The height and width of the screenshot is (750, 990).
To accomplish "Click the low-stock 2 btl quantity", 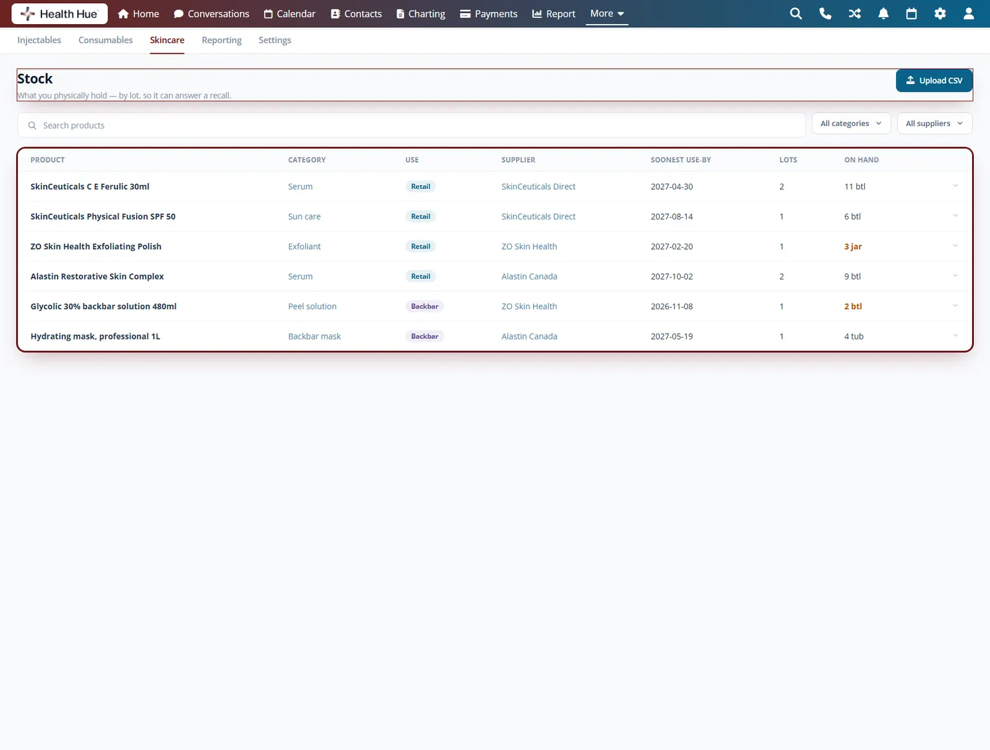I will pos(853,306).
